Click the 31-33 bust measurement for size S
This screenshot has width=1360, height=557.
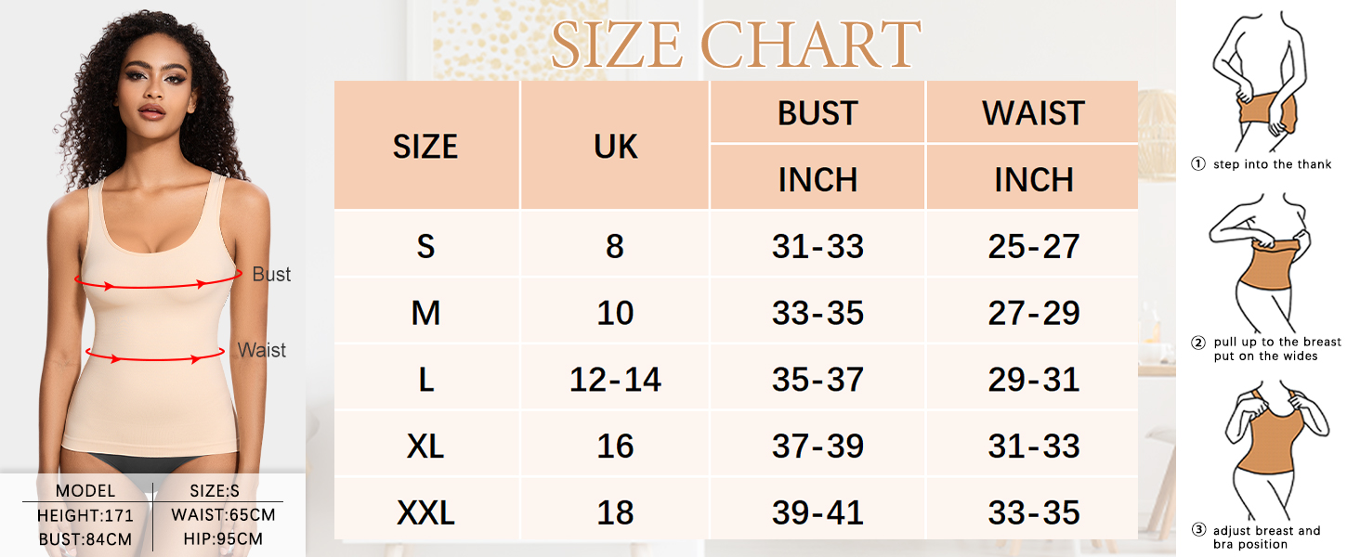coord(817,246)
